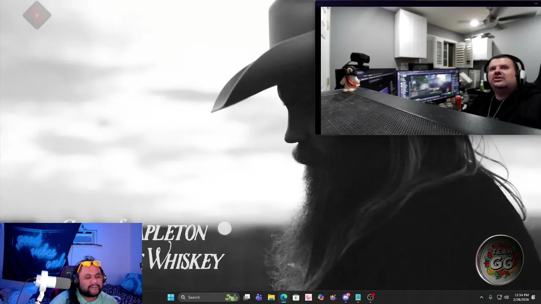Open the volume control tray icon
Image resolution: width=541 pixels, height=304 pixels.
(506, 297)
